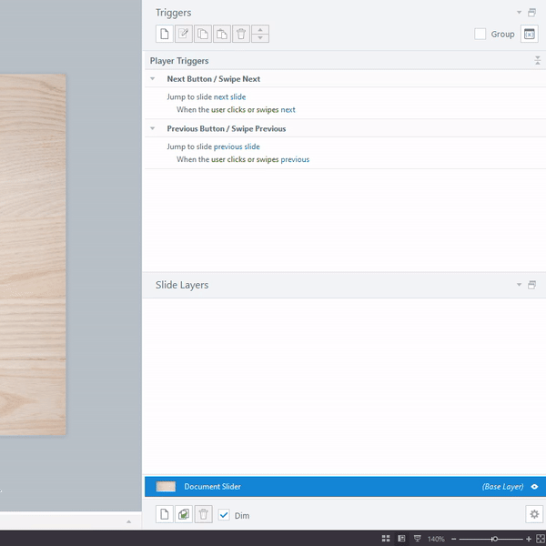The image size is (546, 546).
Task: Switch to Story View in status bar
Action: pos(386,539)
